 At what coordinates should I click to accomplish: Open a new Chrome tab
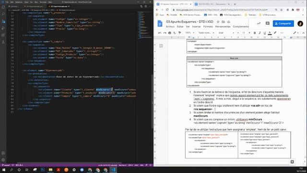pyautogui.click(x=235, y=4)
